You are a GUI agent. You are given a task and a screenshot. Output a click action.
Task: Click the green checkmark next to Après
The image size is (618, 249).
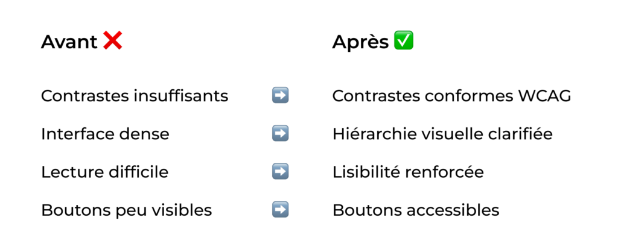(x=403, y=42)
